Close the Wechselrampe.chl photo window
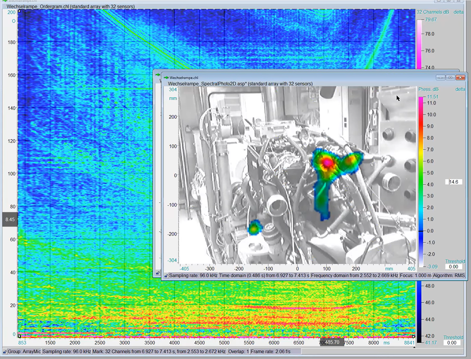This screenshot has width=471, height=359. [460, 78]
